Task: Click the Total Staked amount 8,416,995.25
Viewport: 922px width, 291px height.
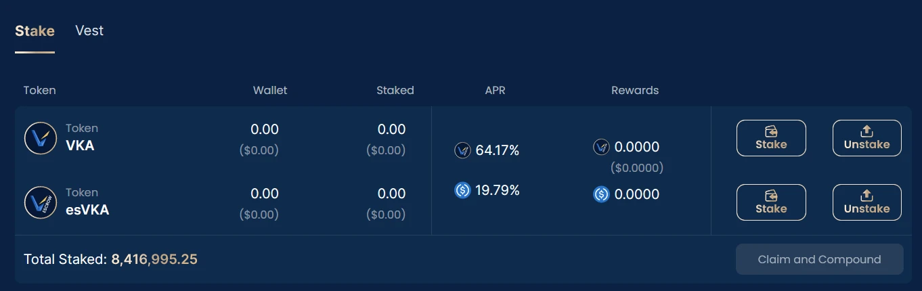Action: tap(154, 259)
